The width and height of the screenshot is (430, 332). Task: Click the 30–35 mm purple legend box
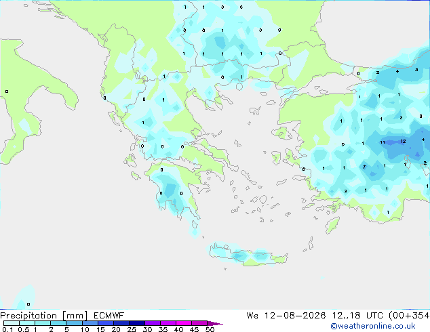click(x=153, y=323)
